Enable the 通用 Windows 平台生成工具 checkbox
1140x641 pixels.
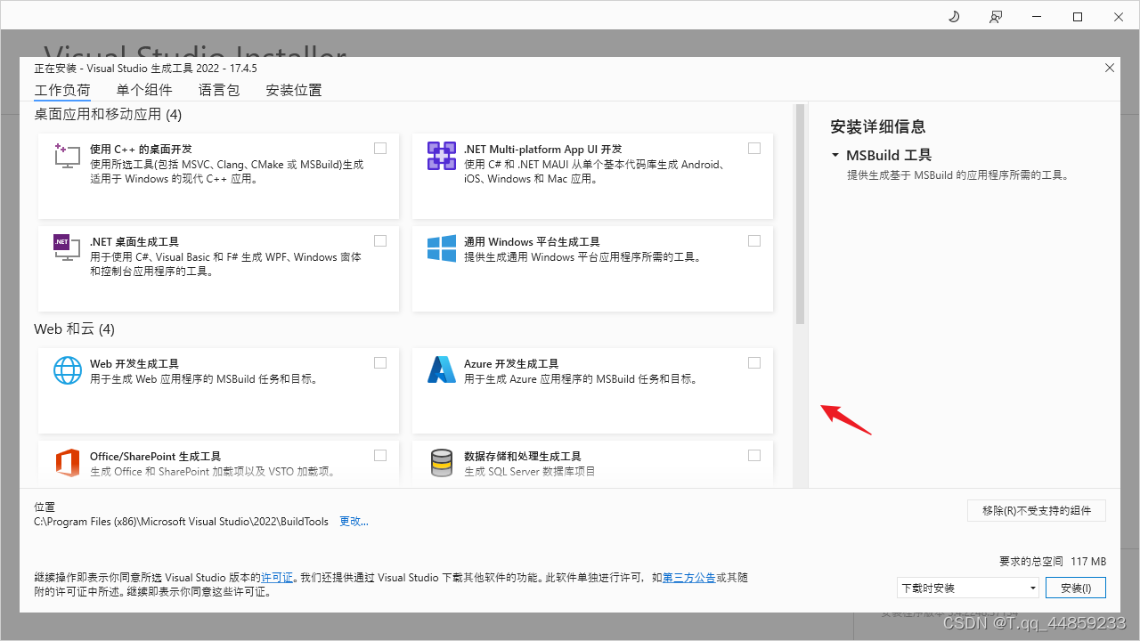pos(754,241)
